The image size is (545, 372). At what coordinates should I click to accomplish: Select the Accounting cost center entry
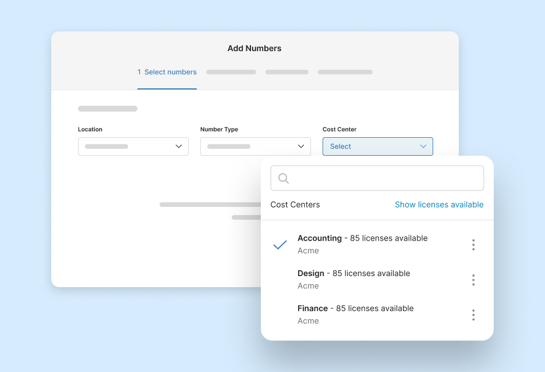(362, 244)
